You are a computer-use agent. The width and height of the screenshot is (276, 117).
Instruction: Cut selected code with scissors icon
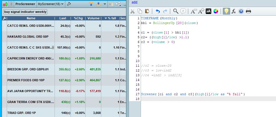tap(133, 11)
